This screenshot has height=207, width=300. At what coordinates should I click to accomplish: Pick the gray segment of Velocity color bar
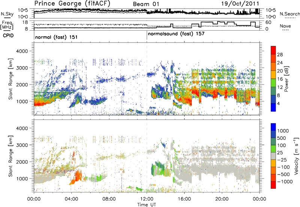[x=273, y=156]
